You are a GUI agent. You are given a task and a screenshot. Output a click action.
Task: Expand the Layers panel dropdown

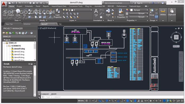[x=73, y=20]
